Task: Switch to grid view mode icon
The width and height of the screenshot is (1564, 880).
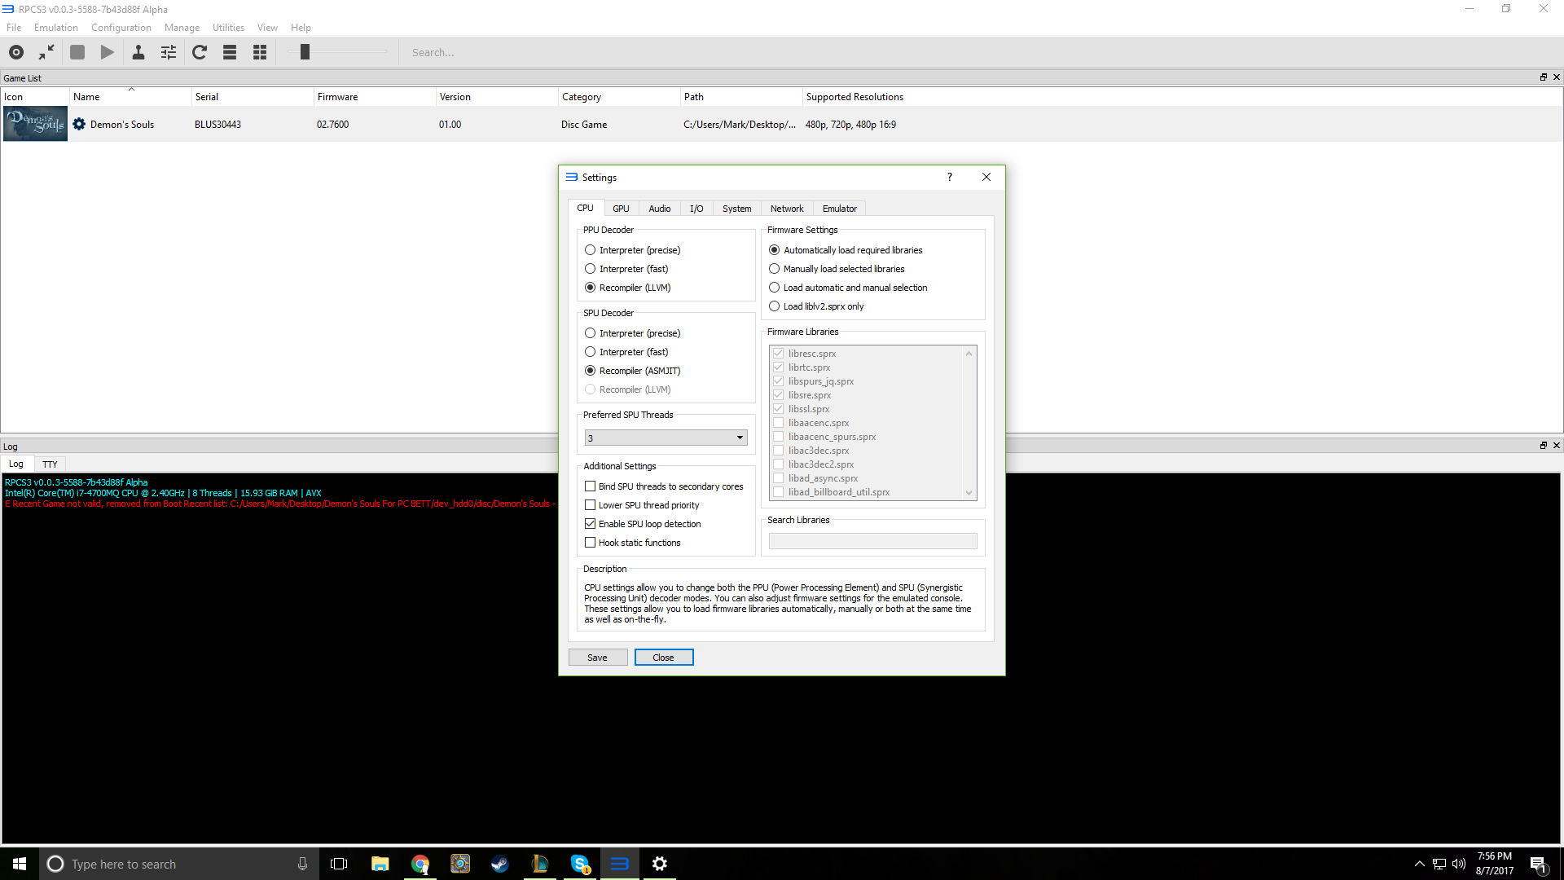Action: [x=260, y=52]
